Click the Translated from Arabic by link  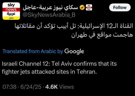pyautogui.click(x=33, y=51)
